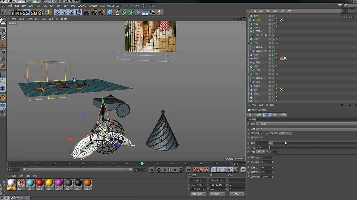Click the Undo arrow in top toolbar
This screenshot has height=200, width=357.
click(x=4, y=12)
